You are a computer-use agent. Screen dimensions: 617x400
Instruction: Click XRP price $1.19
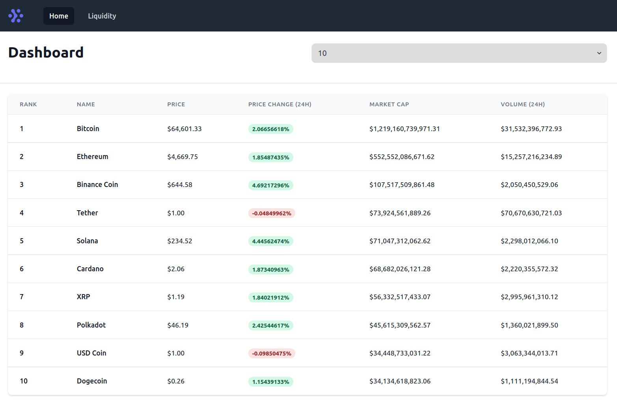176,297
